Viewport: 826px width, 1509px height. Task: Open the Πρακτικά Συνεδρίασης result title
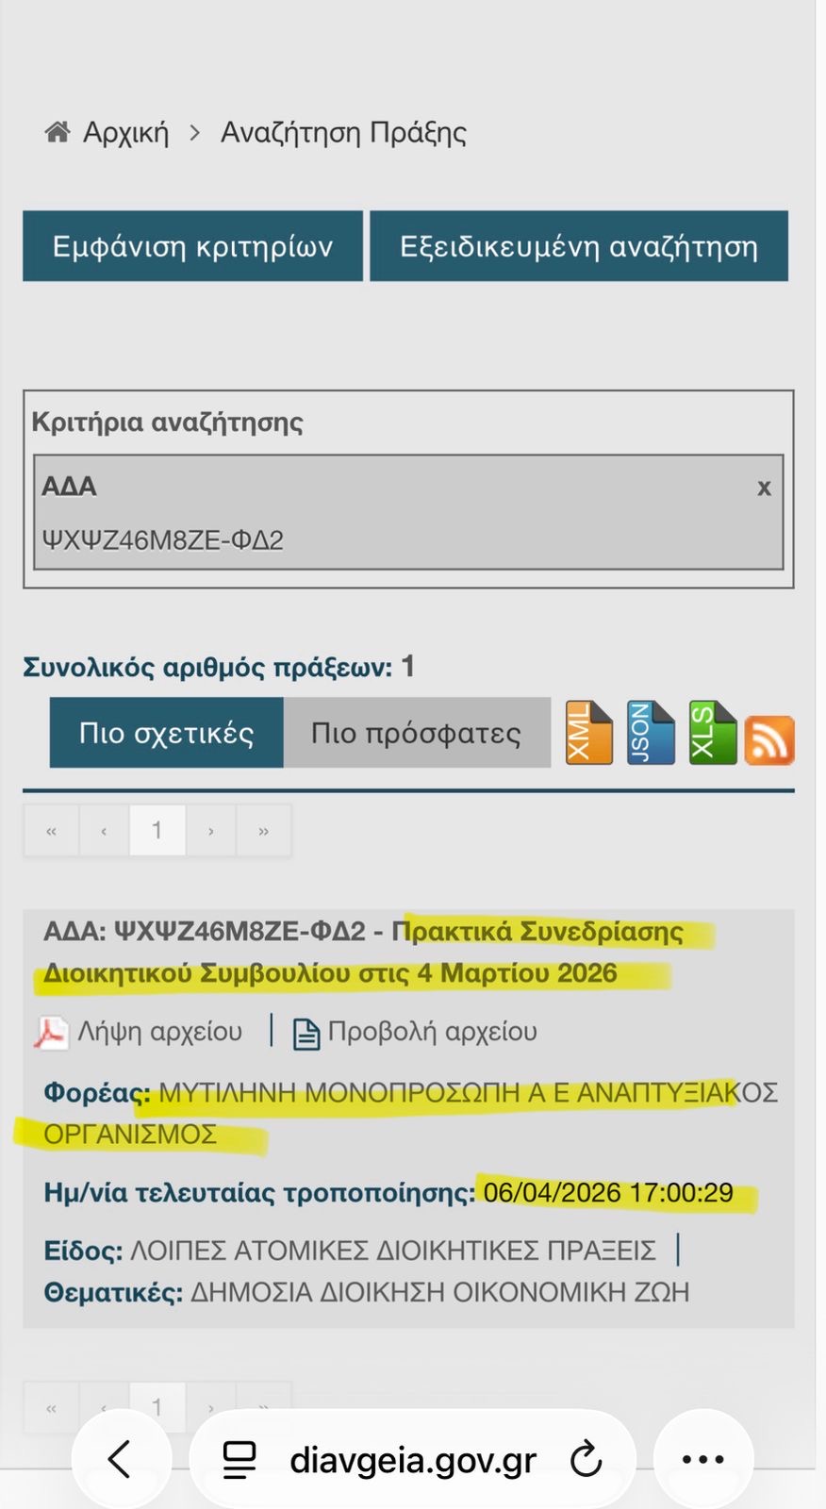pos(364,953)
